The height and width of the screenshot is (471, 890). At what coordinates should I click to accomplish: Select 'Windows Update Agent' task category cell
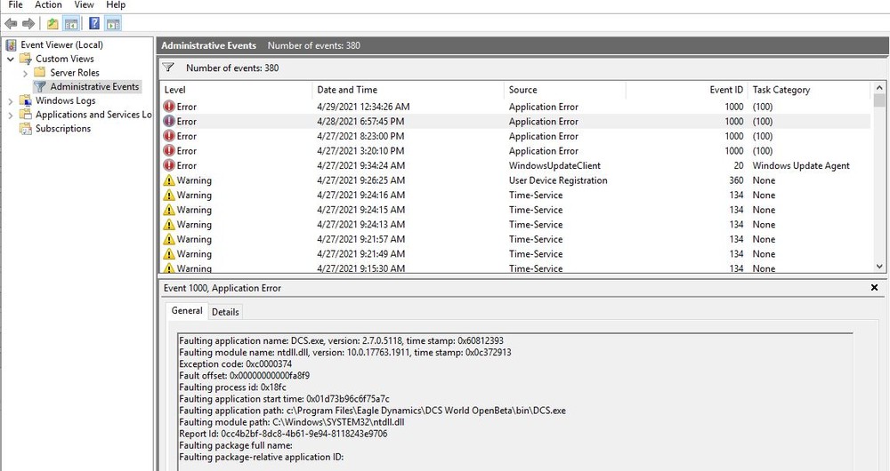[801, 165]
